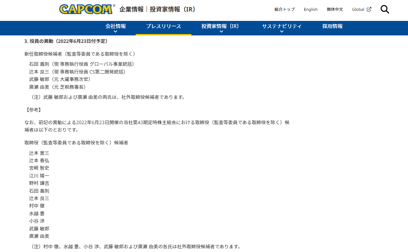Go to 総合トップ
This screenshot has height=252, width=408.
coord(284,9)
